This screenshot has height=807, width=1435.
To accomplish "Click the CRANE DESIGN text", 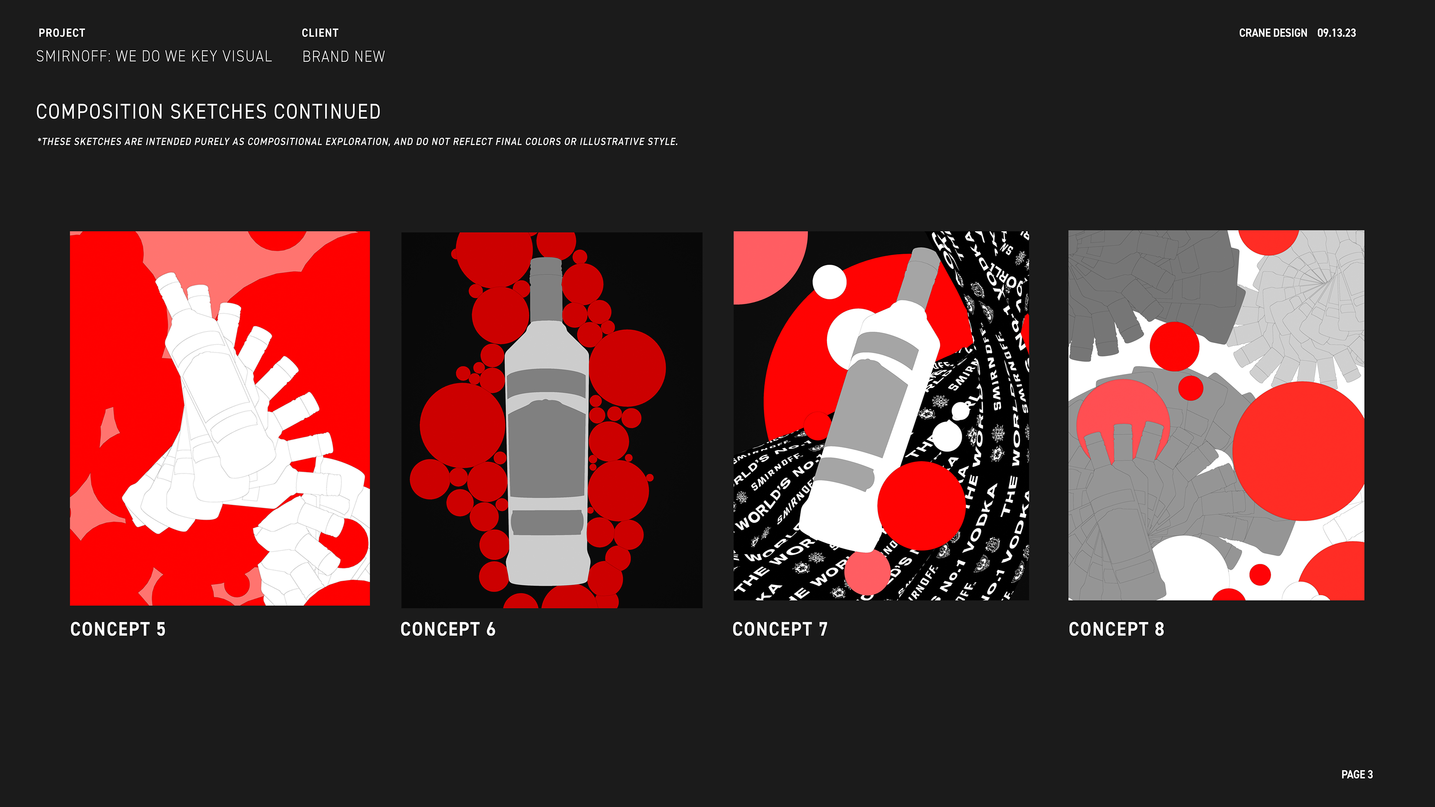I will 1273,33.
